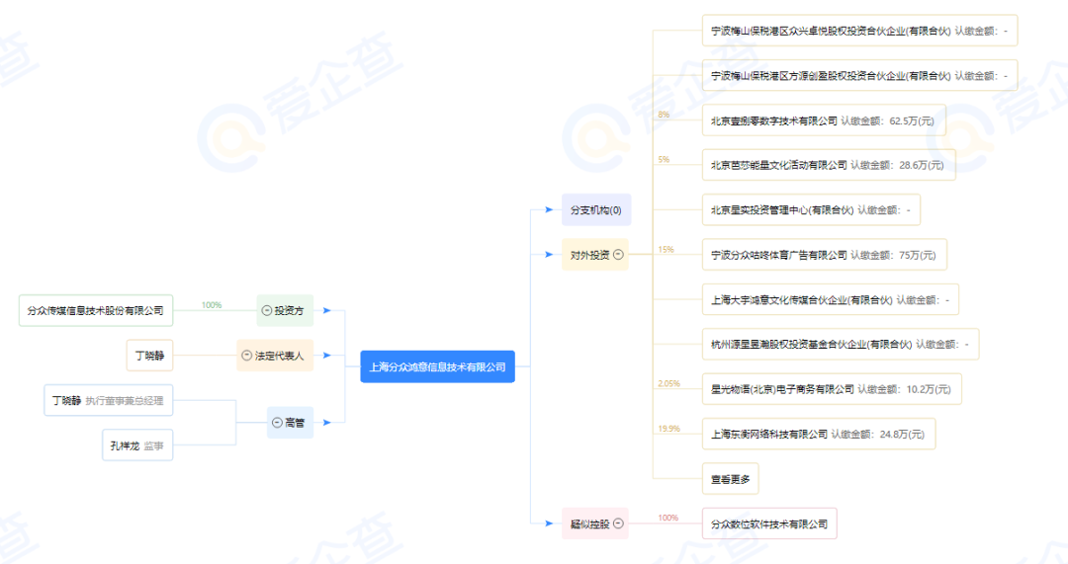Open legal representative 丁晓静 node
1068x564 pixels.
tap(150, 356)
